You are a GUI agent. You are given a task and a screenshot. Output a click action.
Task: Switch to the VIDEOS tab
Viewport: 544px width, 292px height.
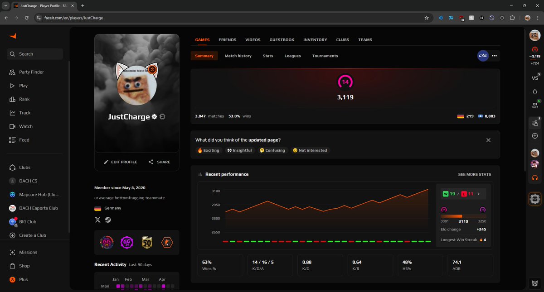click(x=253, y=40)
